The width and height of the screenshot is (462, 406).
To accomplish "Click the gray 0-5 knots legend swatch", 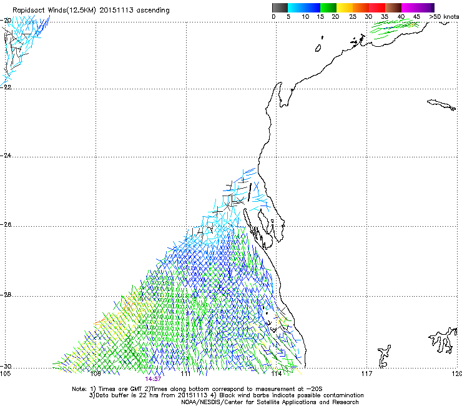I will pyautogui.click(x=280, y=7).
